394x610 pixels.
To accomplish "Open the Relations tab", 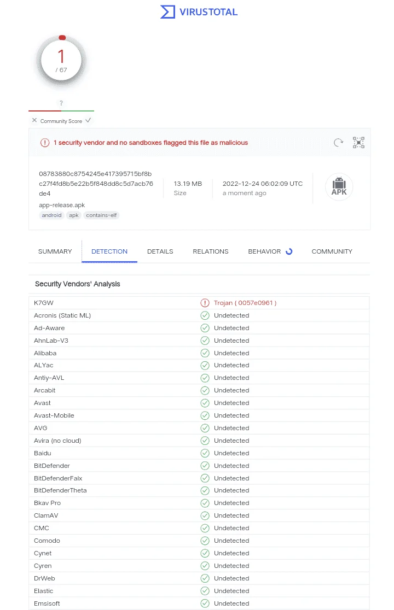I will 211,251.
